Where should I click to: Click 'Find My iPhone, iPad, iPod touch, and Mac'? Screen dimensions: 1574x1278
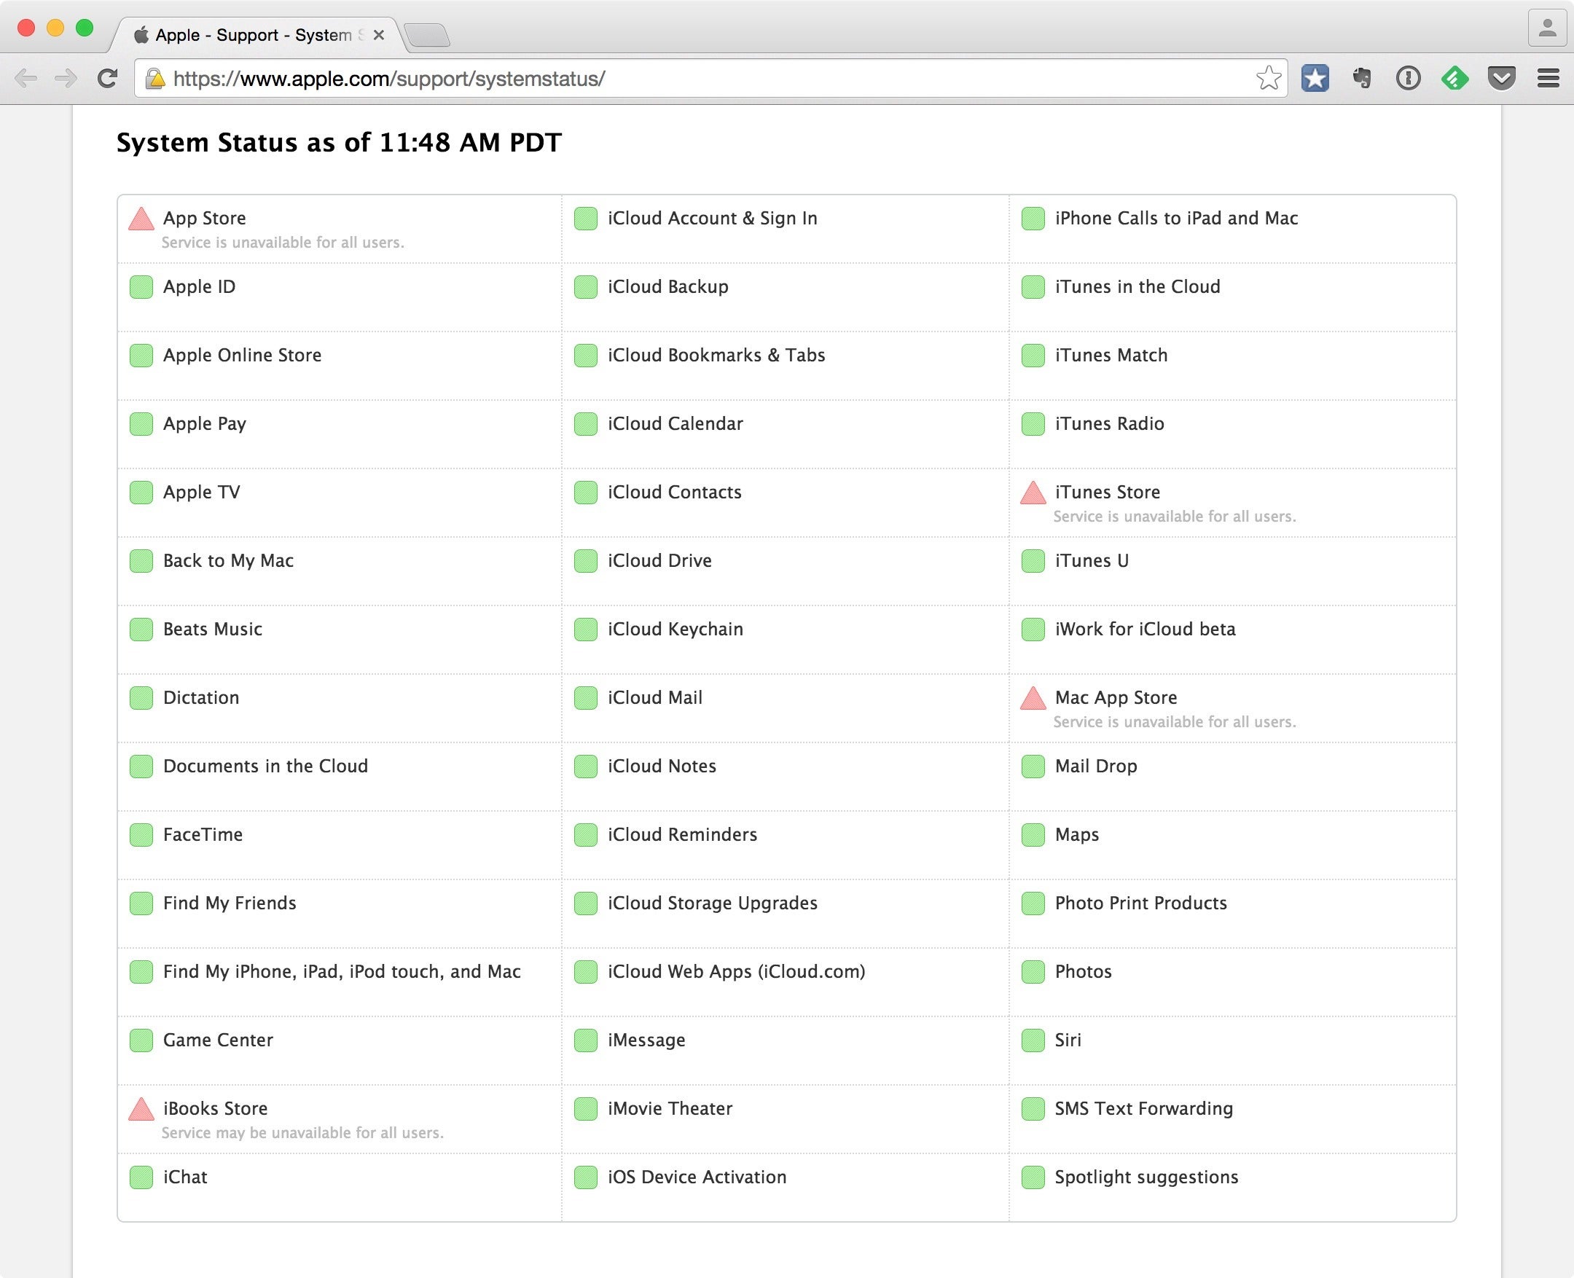[342, 972]
